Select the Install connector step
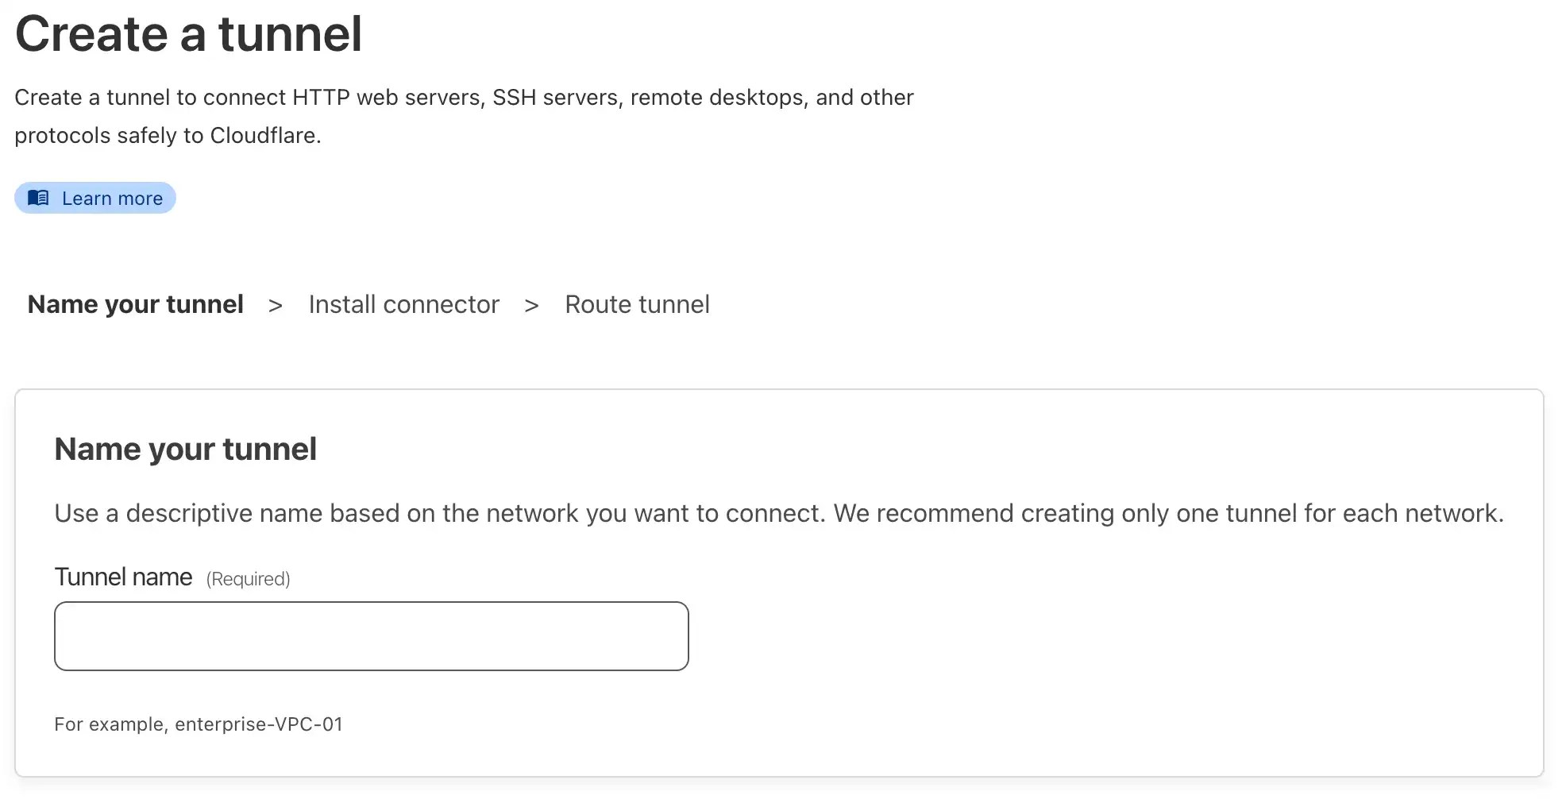 [404, 304]
